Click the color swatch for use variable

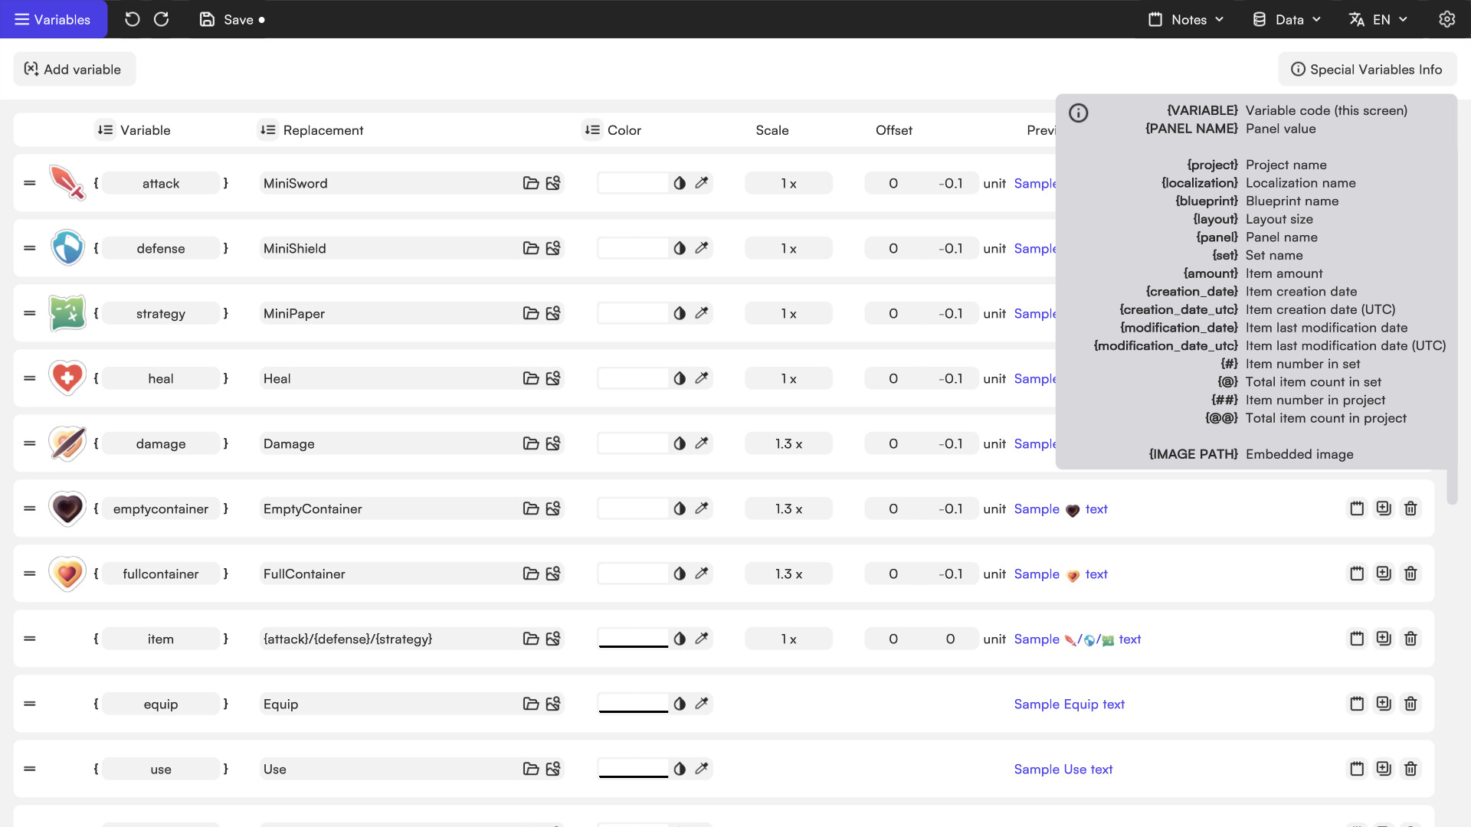click(x=633, y=769)
